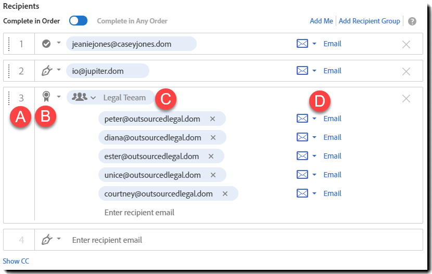Screen dimensions: 432x274
Task: Open authentication dropdown arrow for ester@outsourcedlegal.dom
Action: (x=314, y=156)
